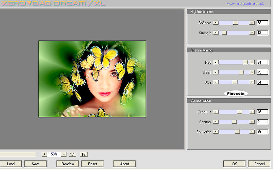Fit the preview with the Fit button
This screenshot has height=170, width=273.
tap(84, 154)
